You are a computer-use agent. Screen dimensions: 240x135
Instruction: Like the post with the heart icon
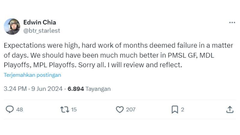120,109
